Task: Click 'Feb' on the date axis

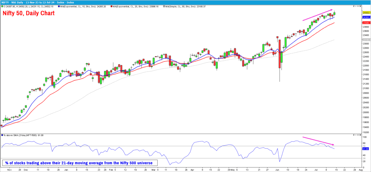Action: (111, 169)
